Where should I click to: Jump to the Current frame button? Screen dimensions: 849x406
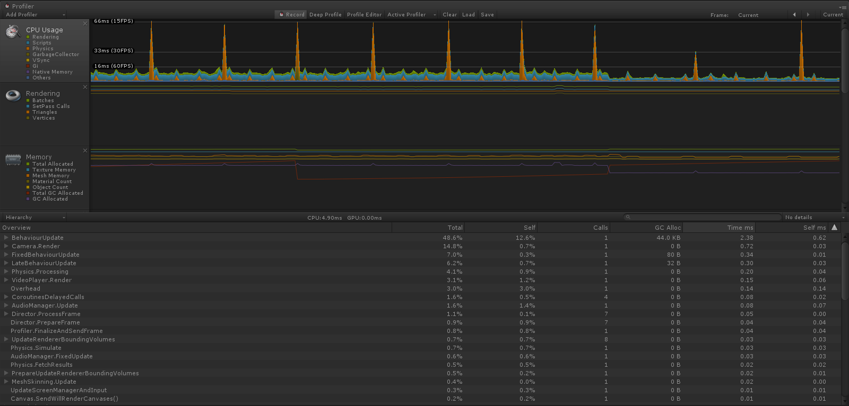[833, 15]
